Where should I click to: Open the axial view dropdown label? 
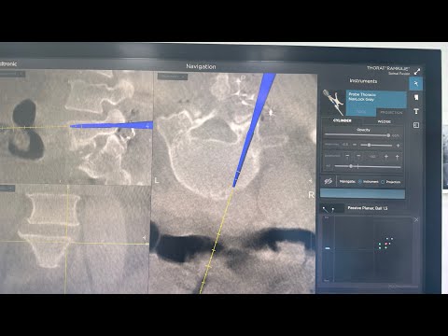[173, 77]
